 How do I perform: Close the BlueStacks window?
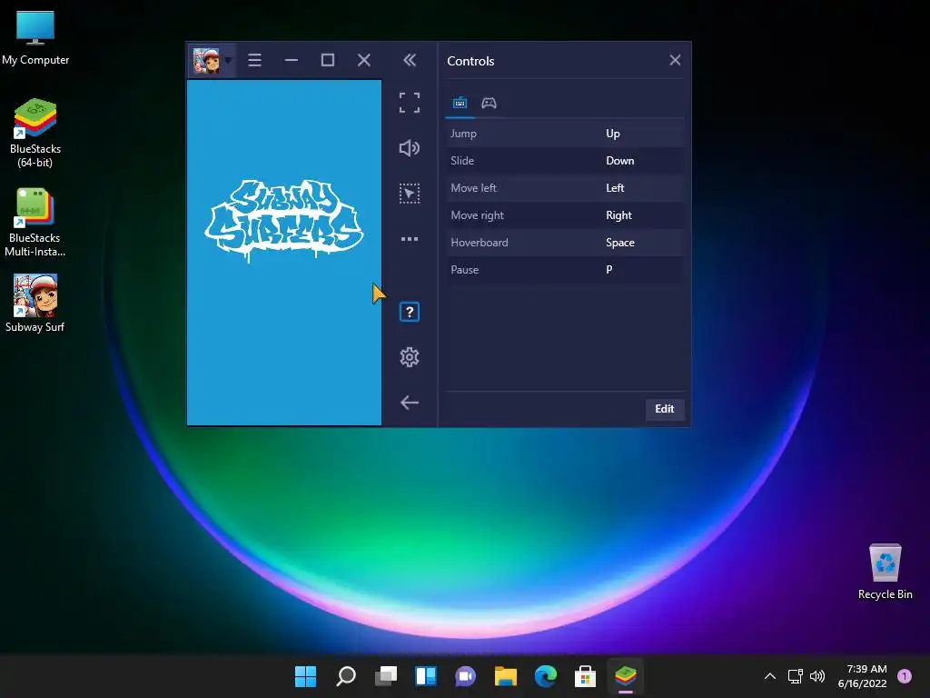364,61
